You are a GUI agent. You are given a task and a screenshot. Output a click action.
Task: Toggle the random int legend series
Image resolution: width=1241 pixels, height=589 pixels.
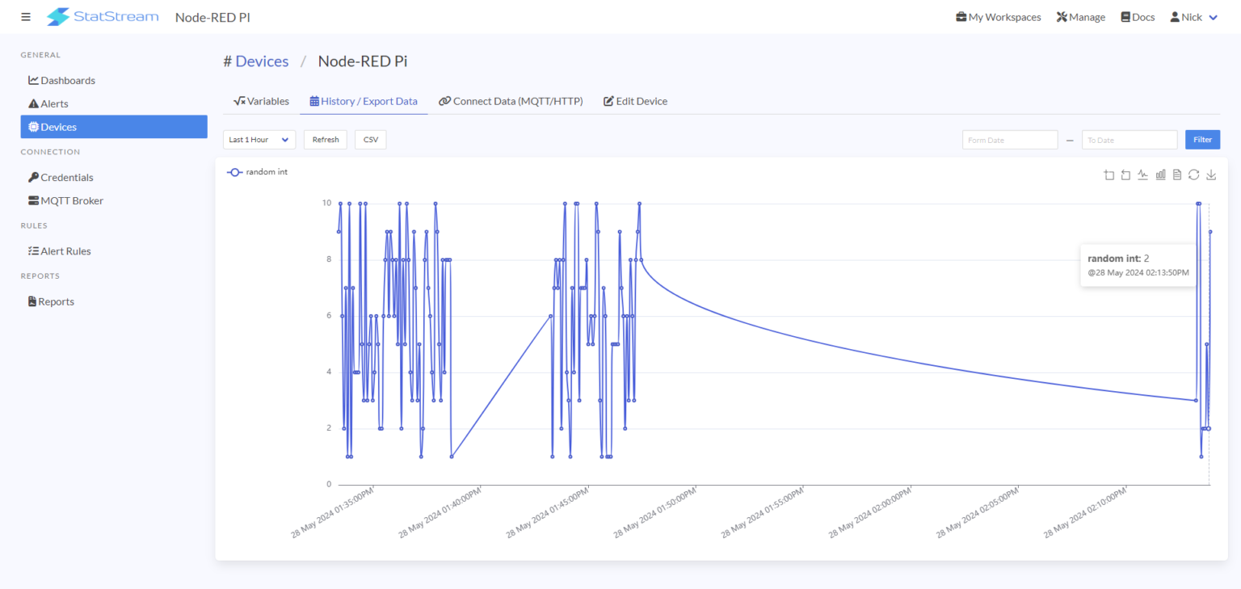258,172
